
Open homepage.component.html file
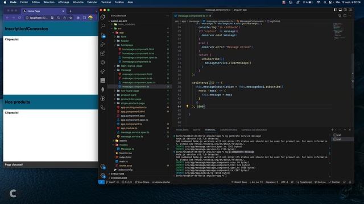138,49
